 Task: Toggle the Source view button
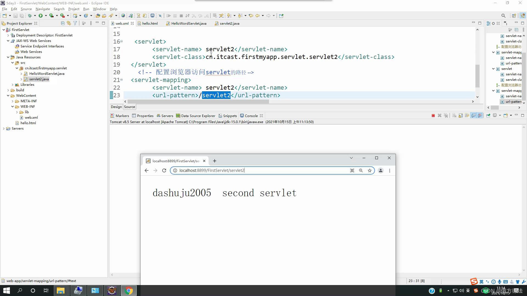pyautogui.click(x=129, y=107)
